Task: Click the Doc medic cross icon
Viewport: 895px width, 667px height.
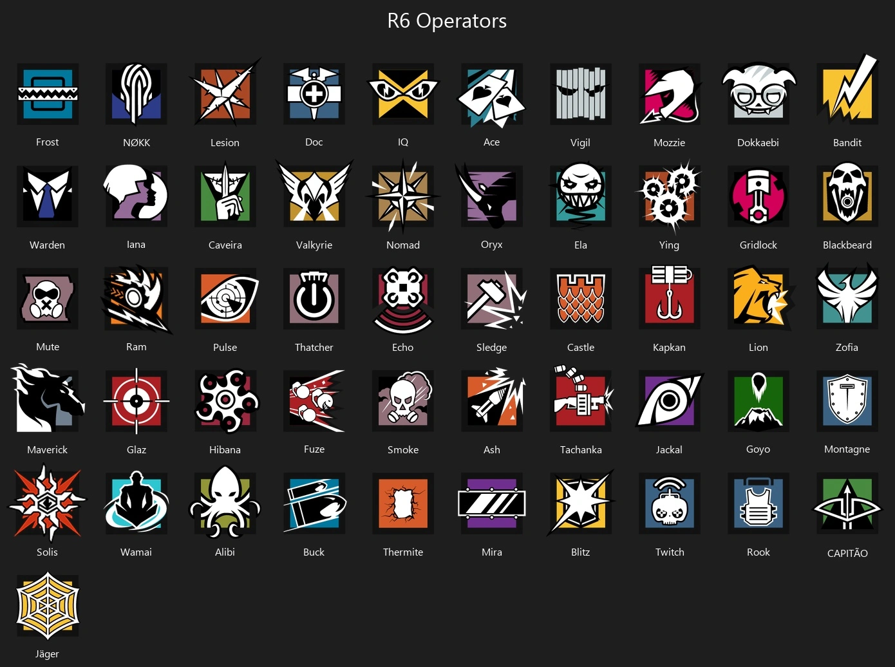Action: (x=314, y=94)
